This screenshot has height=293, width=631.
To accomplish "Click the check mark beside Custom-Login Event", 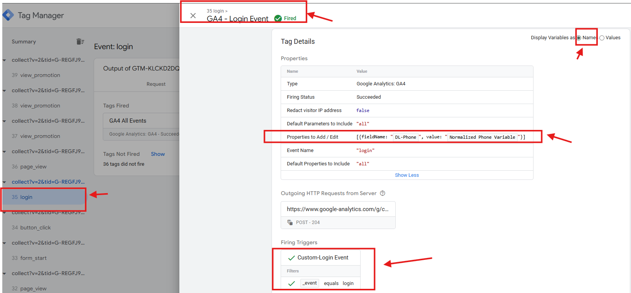I will (x=291, y=258).
